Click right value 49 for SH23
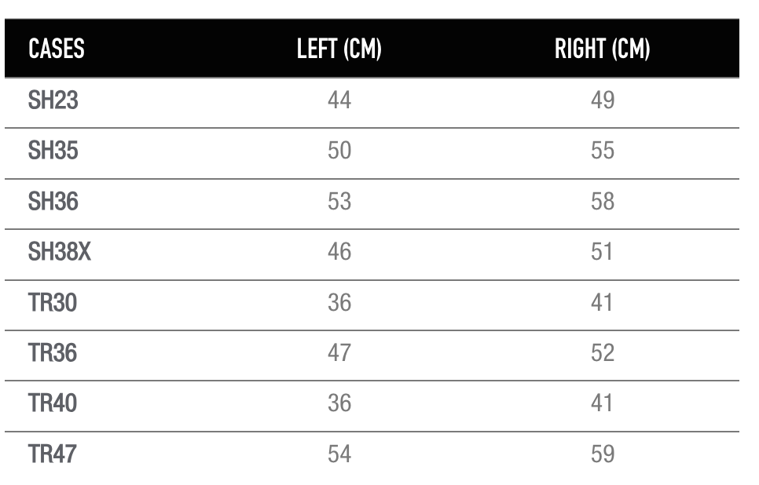This screenshot has height=485, width=759. click(603, 100)
